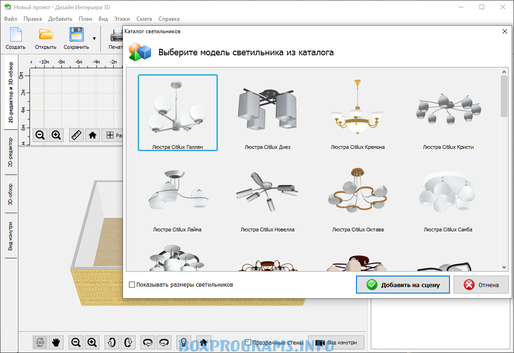The width and height of the screenshot is (514, 353).
Task: Click the catalog scrollbar up arrow
Action: [x=504, y=72]
